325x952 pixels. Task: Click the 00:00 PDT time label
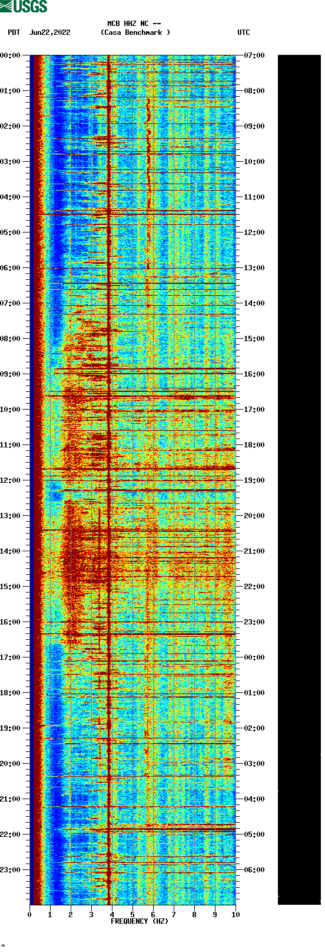10,55
